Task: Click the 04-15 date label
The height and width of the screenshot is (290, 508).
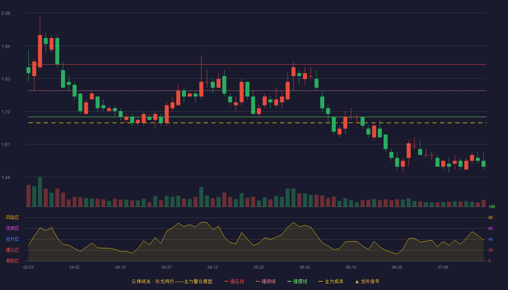Action: point(120,267)
